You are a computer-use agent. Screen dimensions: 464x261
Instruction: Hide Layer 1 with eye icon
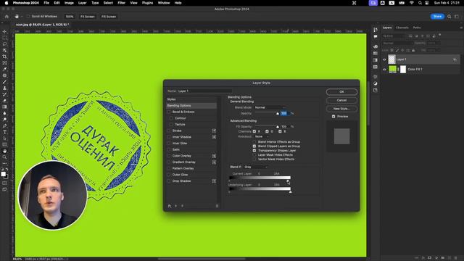coord(384,59)
